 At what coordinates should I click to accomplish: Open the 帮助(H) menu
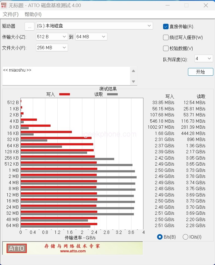click(33, 14)
